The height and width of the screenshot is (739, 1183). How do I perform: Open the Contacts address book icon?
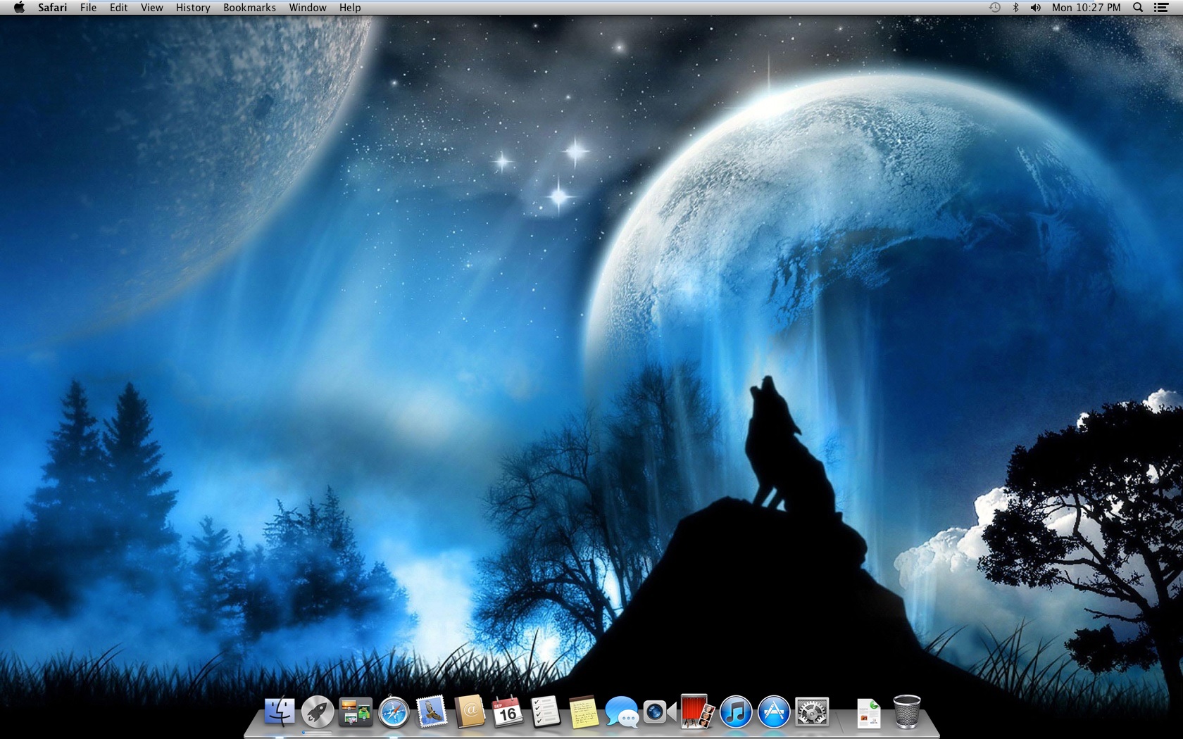(470, 712)
